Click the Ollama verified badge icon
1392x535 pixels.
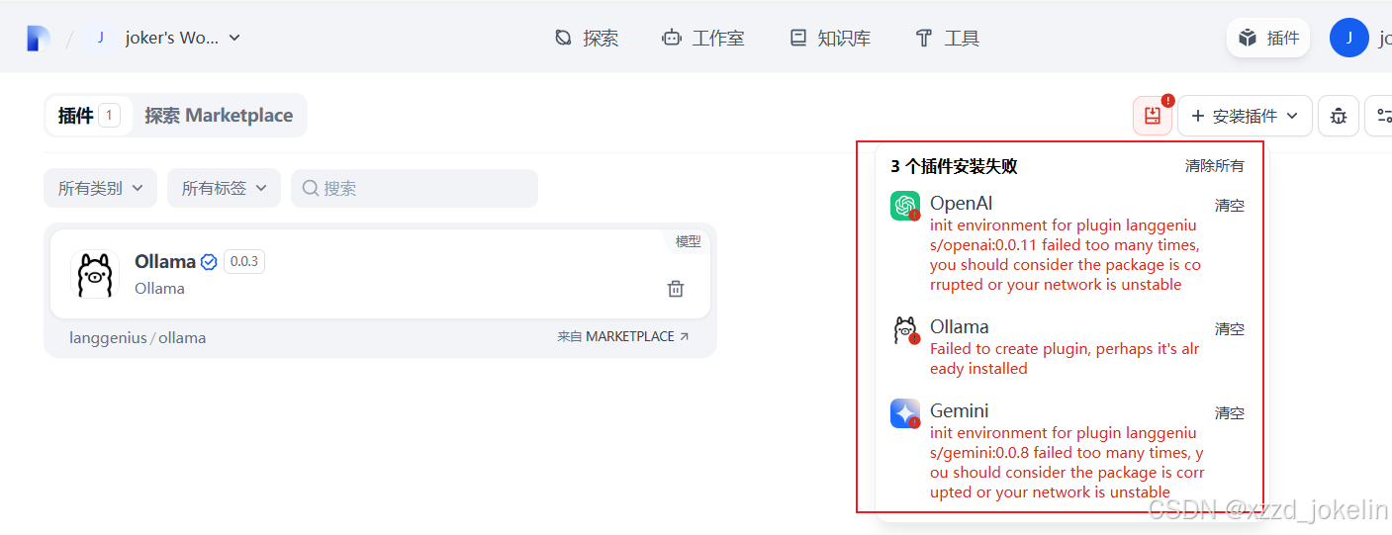click(x=209, y=262)
